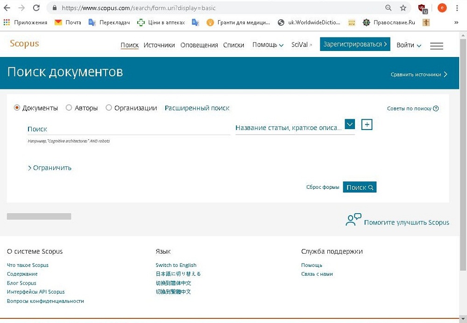Switch to Simplified Chinese 切换到简体中文 link
Screen dimensions: 467x323
coord(173,283)
